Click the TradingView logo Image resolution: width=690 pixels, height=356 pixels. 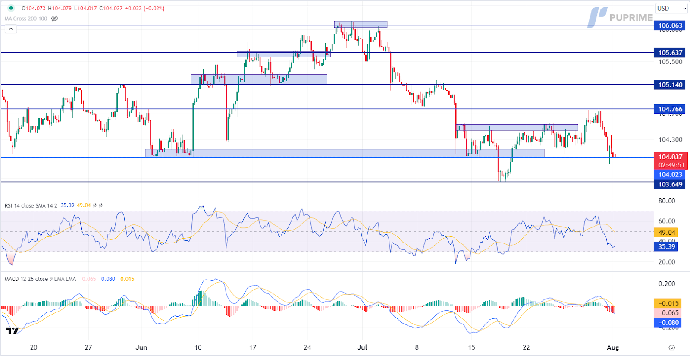click(x=12, y=331)
